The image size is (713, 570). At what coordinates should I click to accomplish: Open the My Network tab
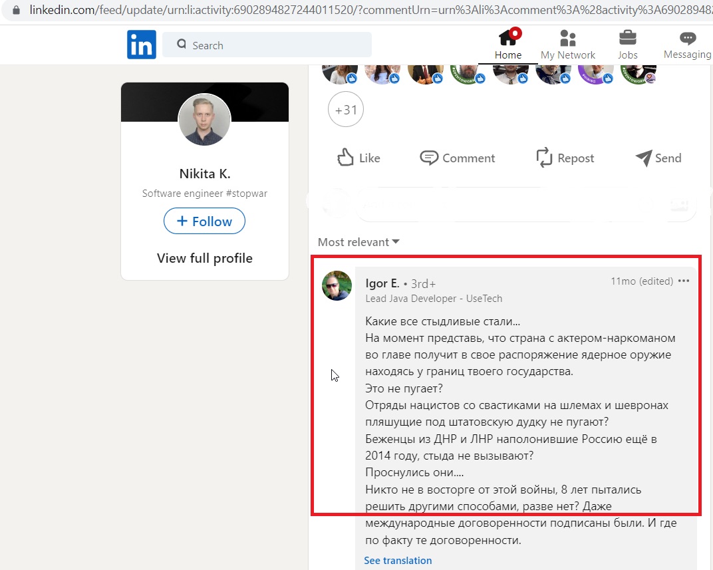567,45
